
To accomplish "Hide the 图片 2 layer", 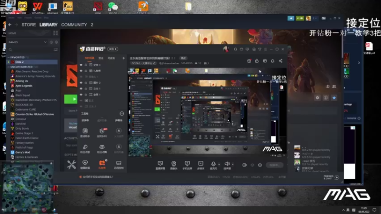I will tap(81, 83).
